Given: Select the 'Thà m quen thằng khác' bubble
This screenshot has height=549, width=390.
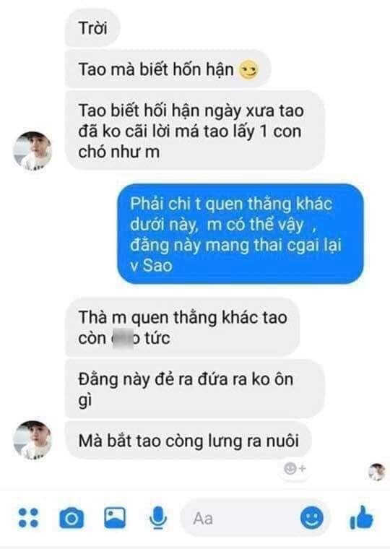Looking at the screenshot, I should tap(183, 327).
